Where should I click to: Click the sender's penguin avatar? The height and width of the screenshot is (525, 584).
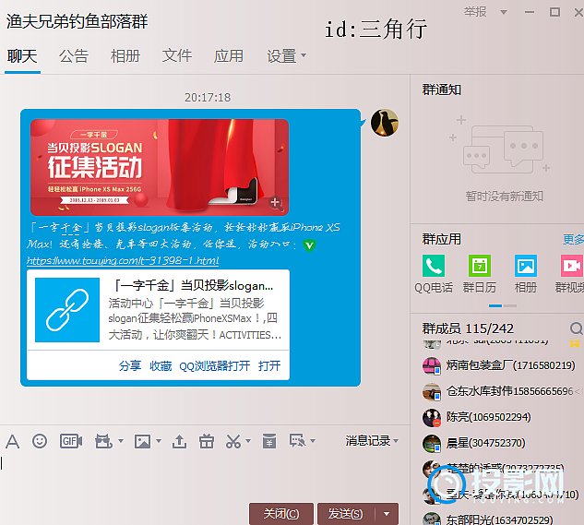(385, 123)
